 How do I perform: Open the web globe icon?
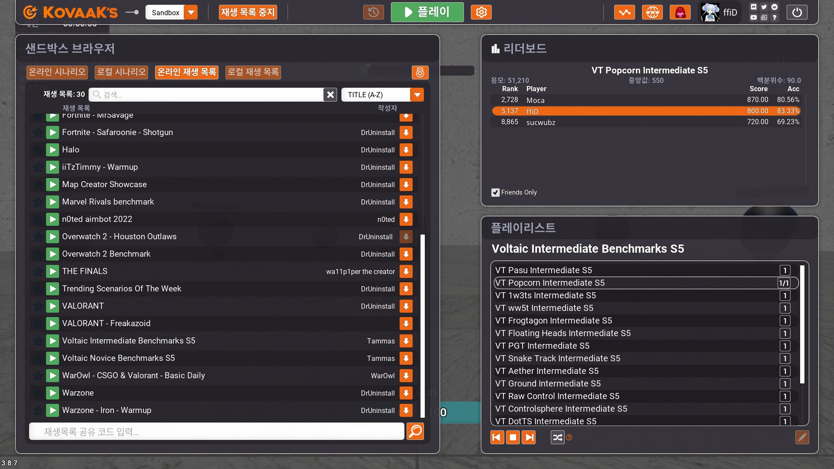click(x=652, y=12)
